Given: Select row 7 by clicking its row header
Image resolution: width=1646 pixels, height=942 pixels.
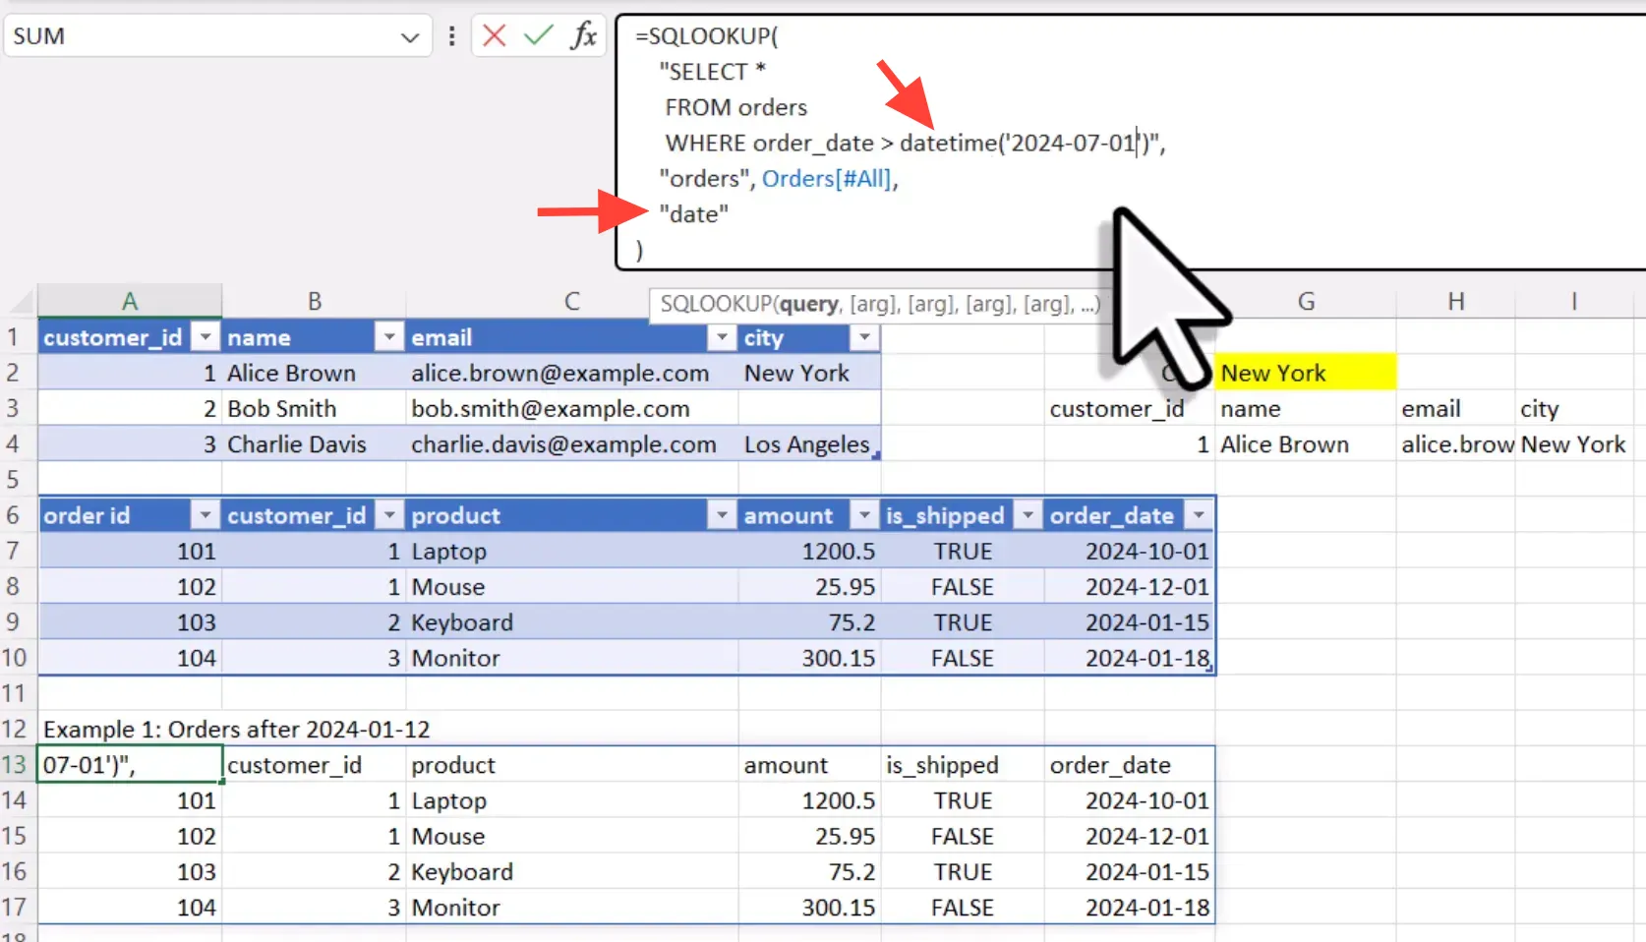Looking at the screenshot, I should pyautogui.click(x=15, y=551).
